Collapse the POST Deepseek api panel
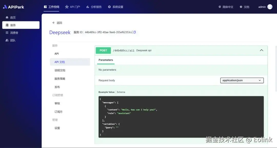 click(x=261, y=50)
